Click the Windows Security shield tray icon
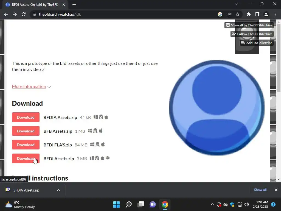 [232, 204]
